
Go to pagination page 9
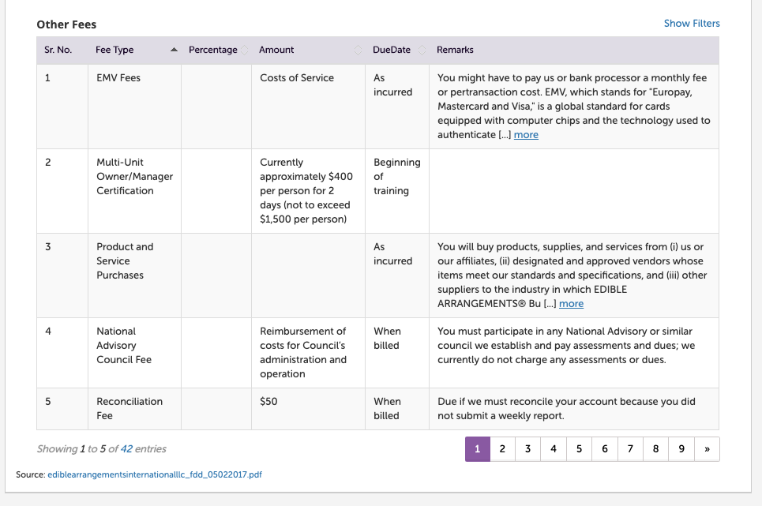(x=681, y=449)
